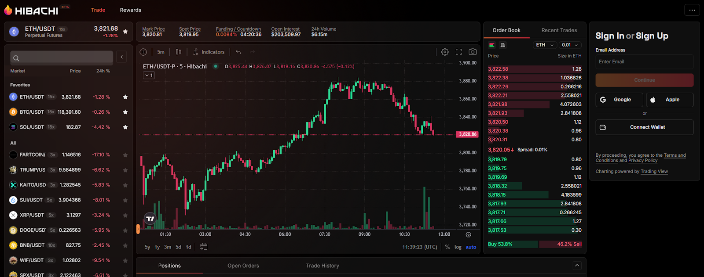Click the Continue button

click(x=645, y=80)
